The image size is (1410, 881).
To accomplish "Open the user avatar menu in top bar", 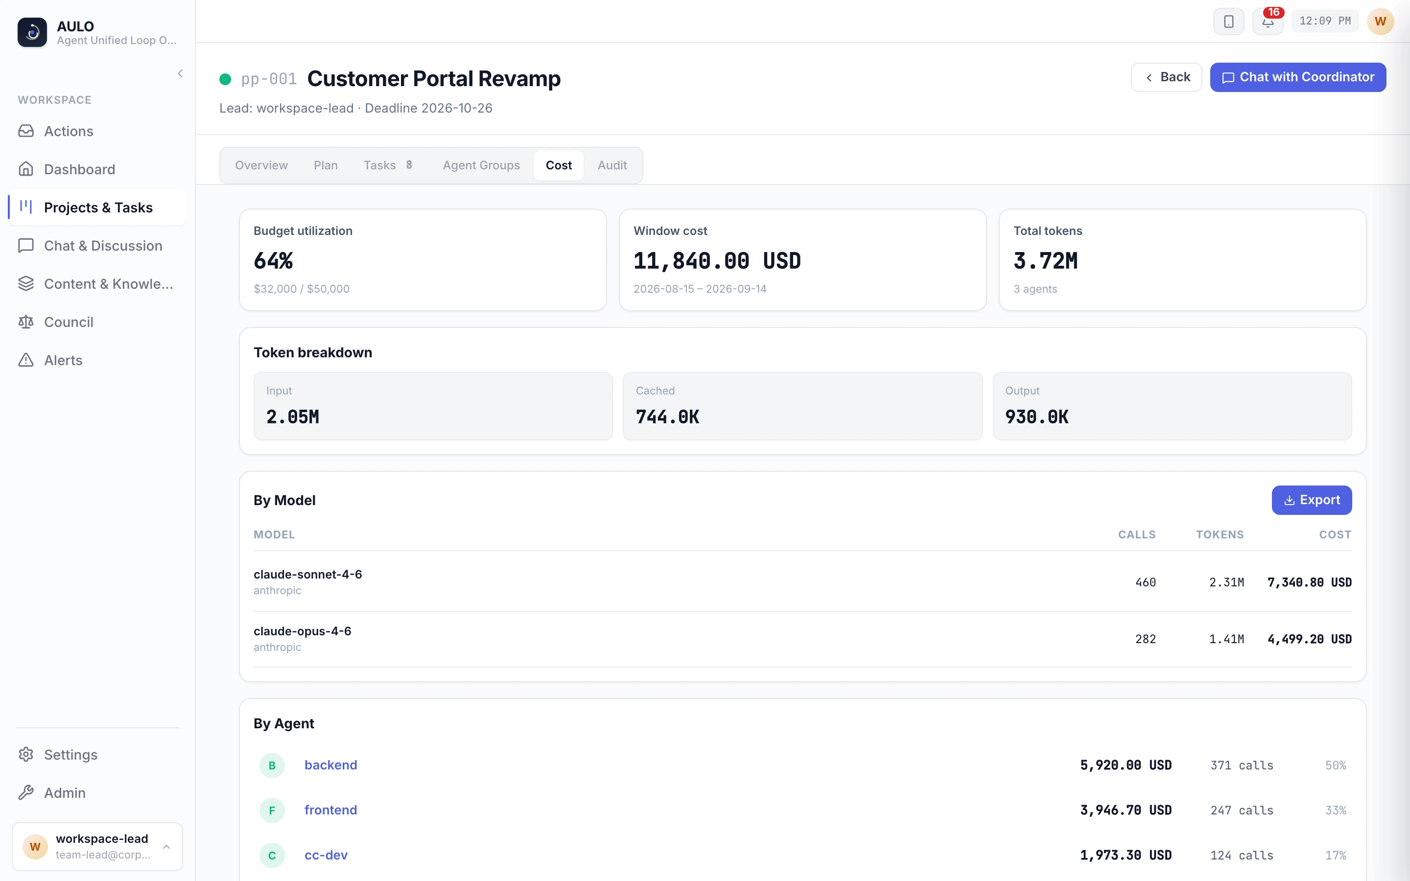I will click(x=1380, y=22).
